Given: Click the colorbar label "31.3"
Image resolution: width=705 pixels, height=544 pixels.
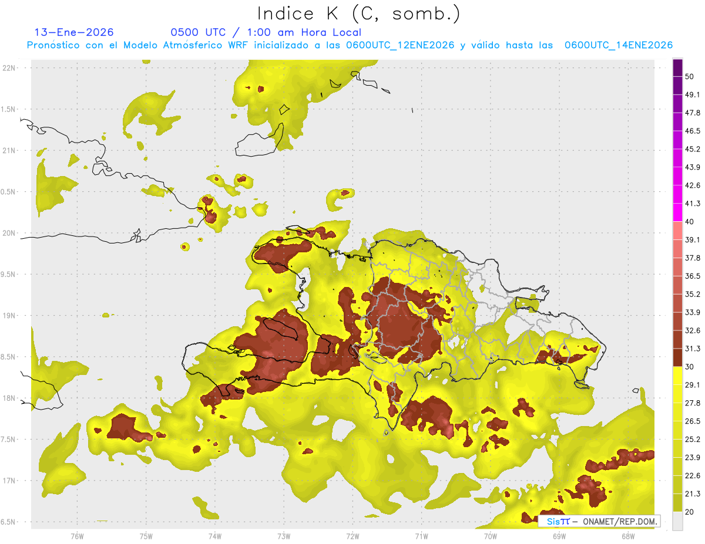Looking at the screenshot, I should pos(692,349).
